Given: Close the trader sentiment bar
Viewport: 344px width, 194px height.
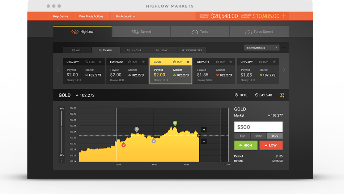Looking at the screenshot, I should click(x=61, y=161).
